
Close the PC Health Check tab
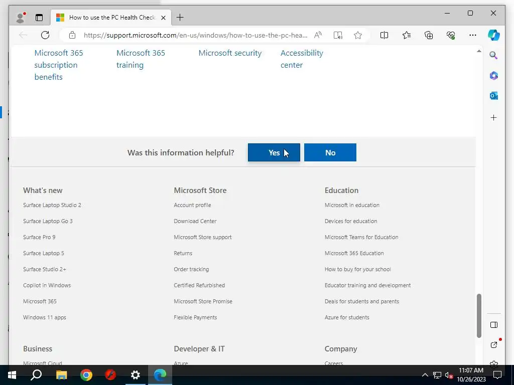[x=163, y=18]
